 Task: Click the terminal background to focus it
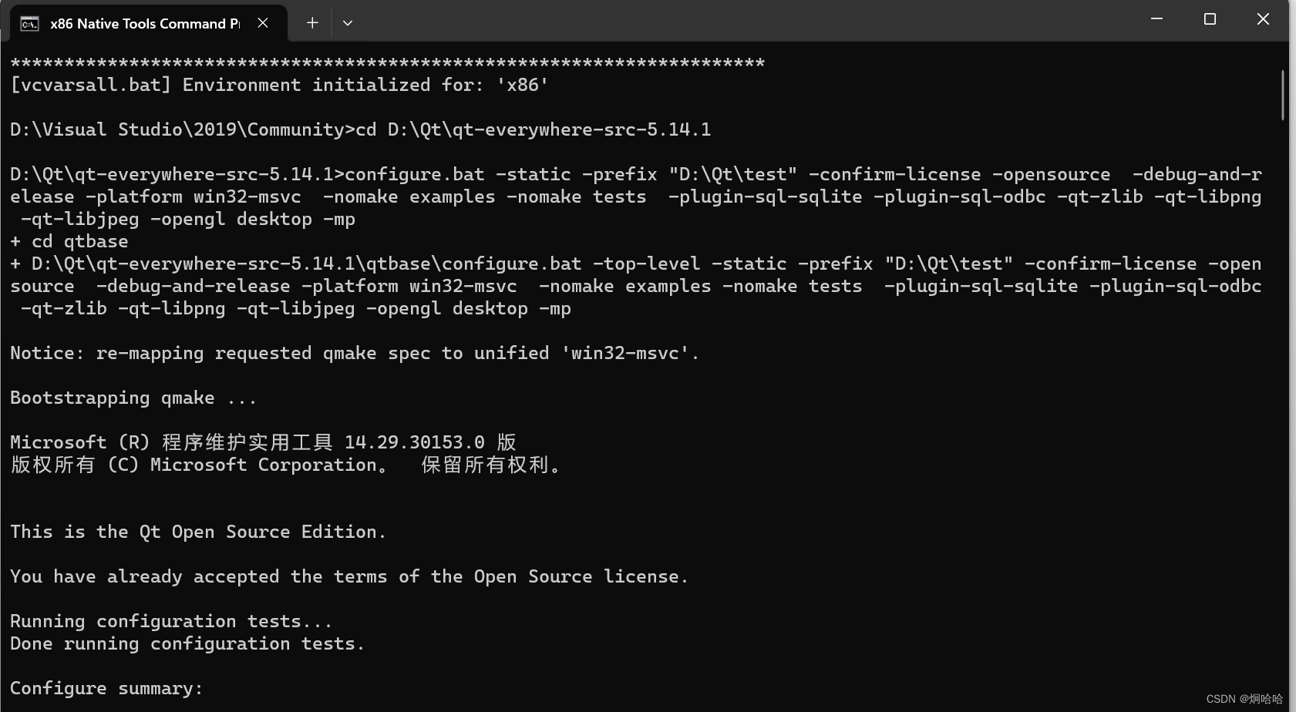click(617, 501)
